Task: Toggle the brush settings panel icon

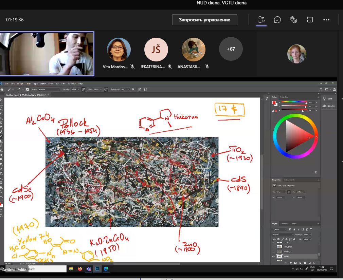Action: (x=27, y=89)
